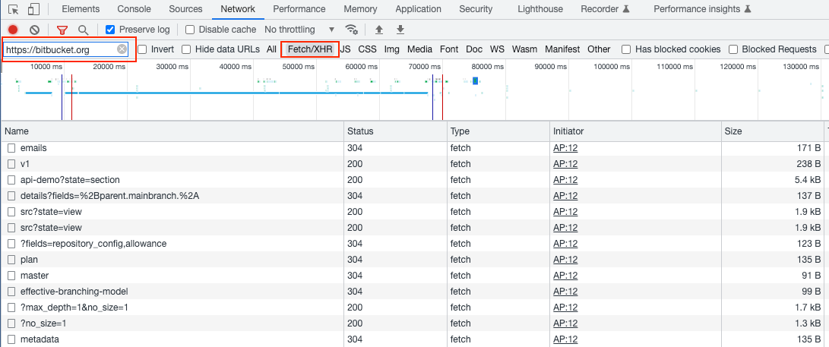Enable Disable cache checkbox
The width and height of the screenshot is (829, 347).
coord(190,30)
